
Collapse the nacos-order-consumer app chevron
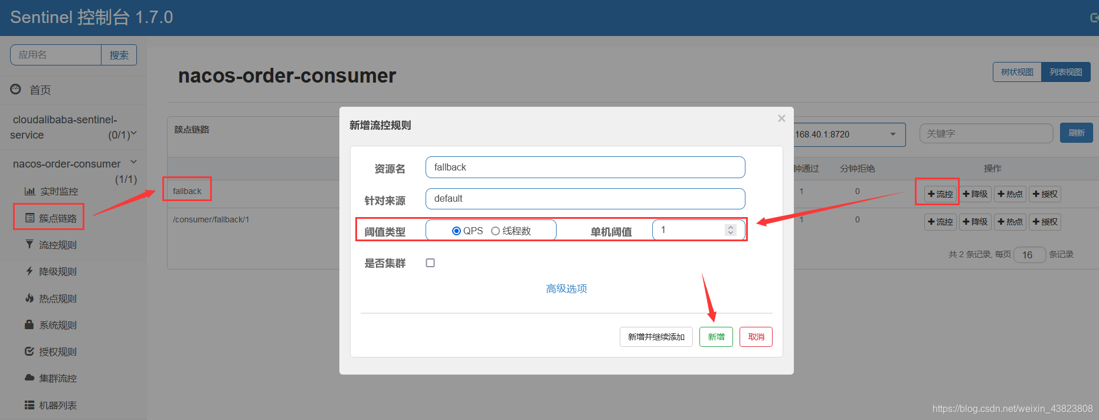(x=133, y=162)
